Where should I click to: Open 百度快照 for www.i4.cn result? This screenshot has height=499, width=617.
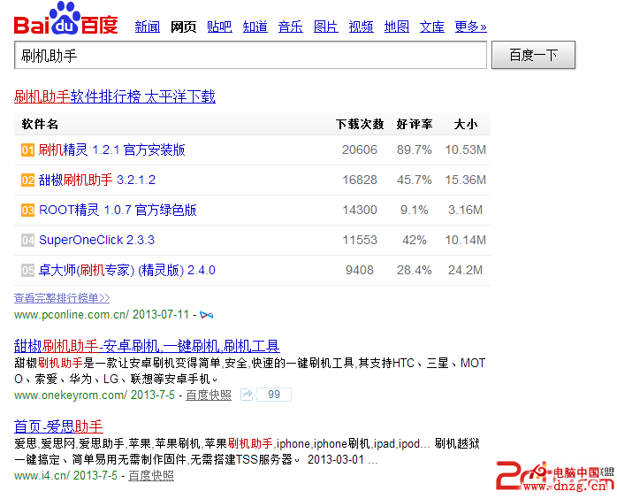150,476
